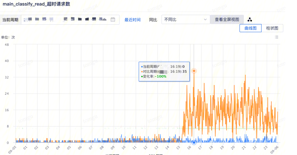Click the orange diamond marker at 35
Viewport: 297px width, 155px height.
point(194,71)
